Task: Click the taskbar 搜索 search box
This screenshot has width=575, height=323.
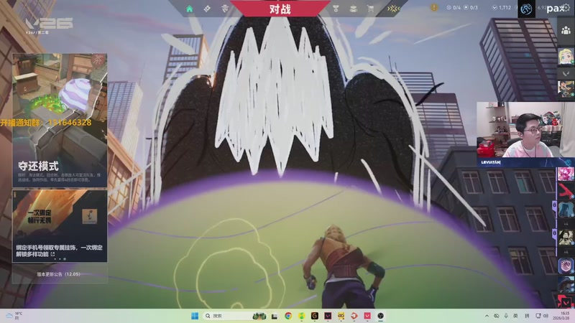Action: (235, 316)
